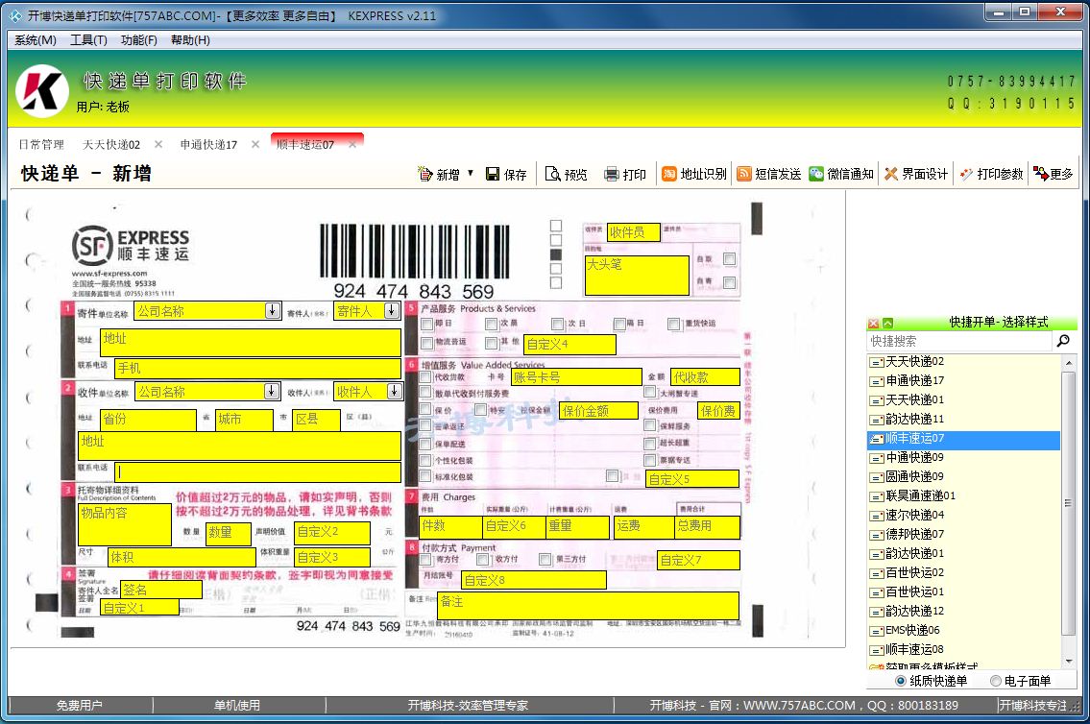Click the K logo icon

pyautogui.click(x=41, y=91)
